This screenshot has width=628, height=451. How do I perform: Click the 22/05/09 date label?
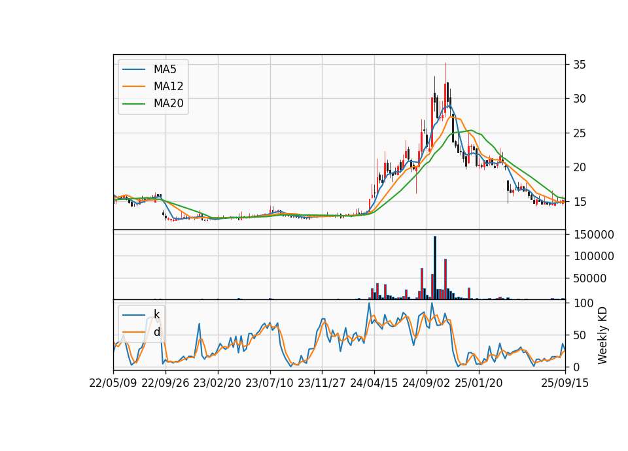(x=113, y=383)
